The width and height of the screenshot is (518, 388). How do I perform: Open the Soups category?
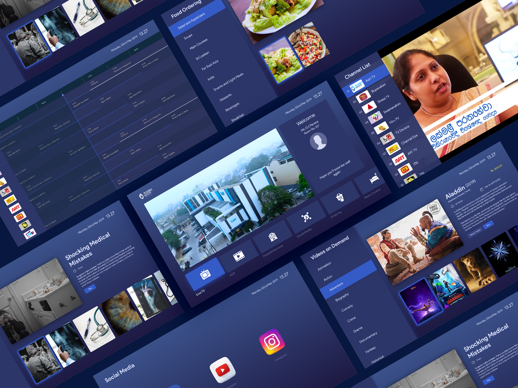click(x=188, y=36)
